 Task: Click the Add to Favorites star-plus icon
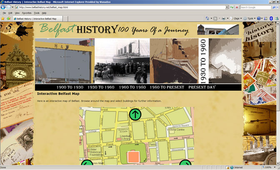tap(8, 19)
